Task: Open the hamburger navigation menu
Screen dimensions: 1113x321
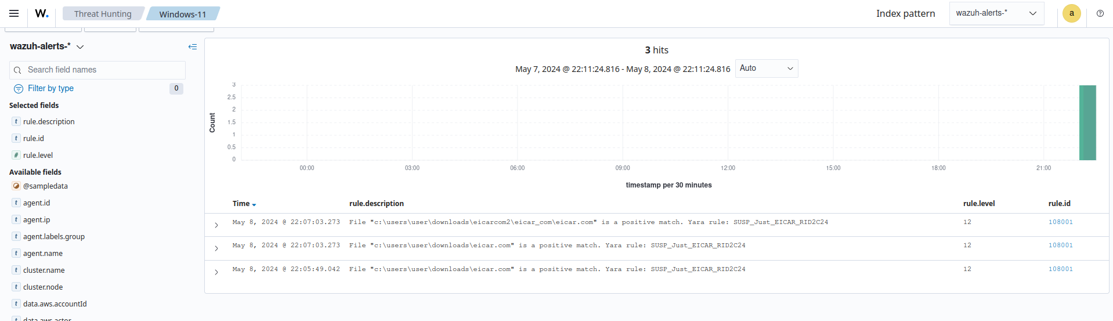Action: tap(14, 13)
